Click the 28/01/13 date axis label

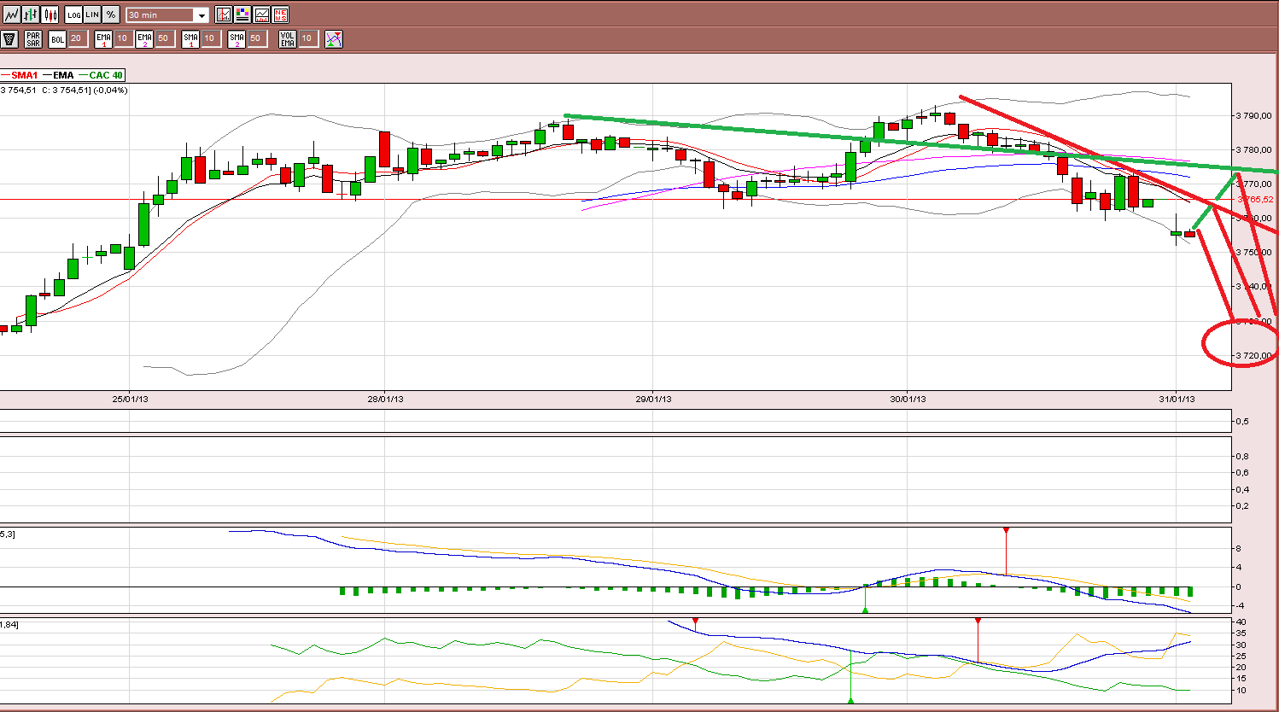pos(386,399)
